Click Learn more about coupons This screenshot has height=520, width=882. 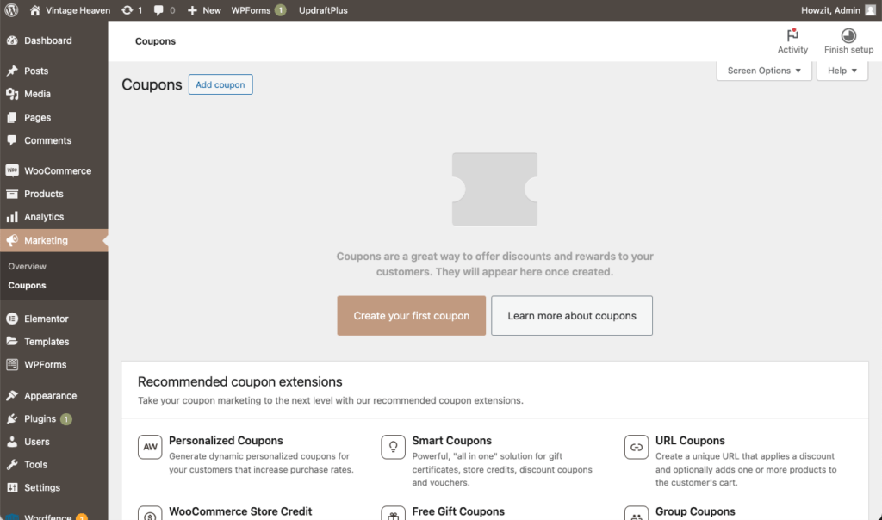pos(572,316)
